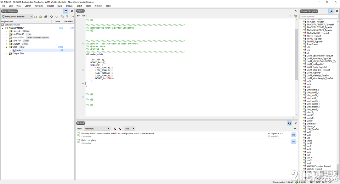This screenshot has width=340, height=184.
Task: Expand the Output Files node
Action: tap(7, 53)
